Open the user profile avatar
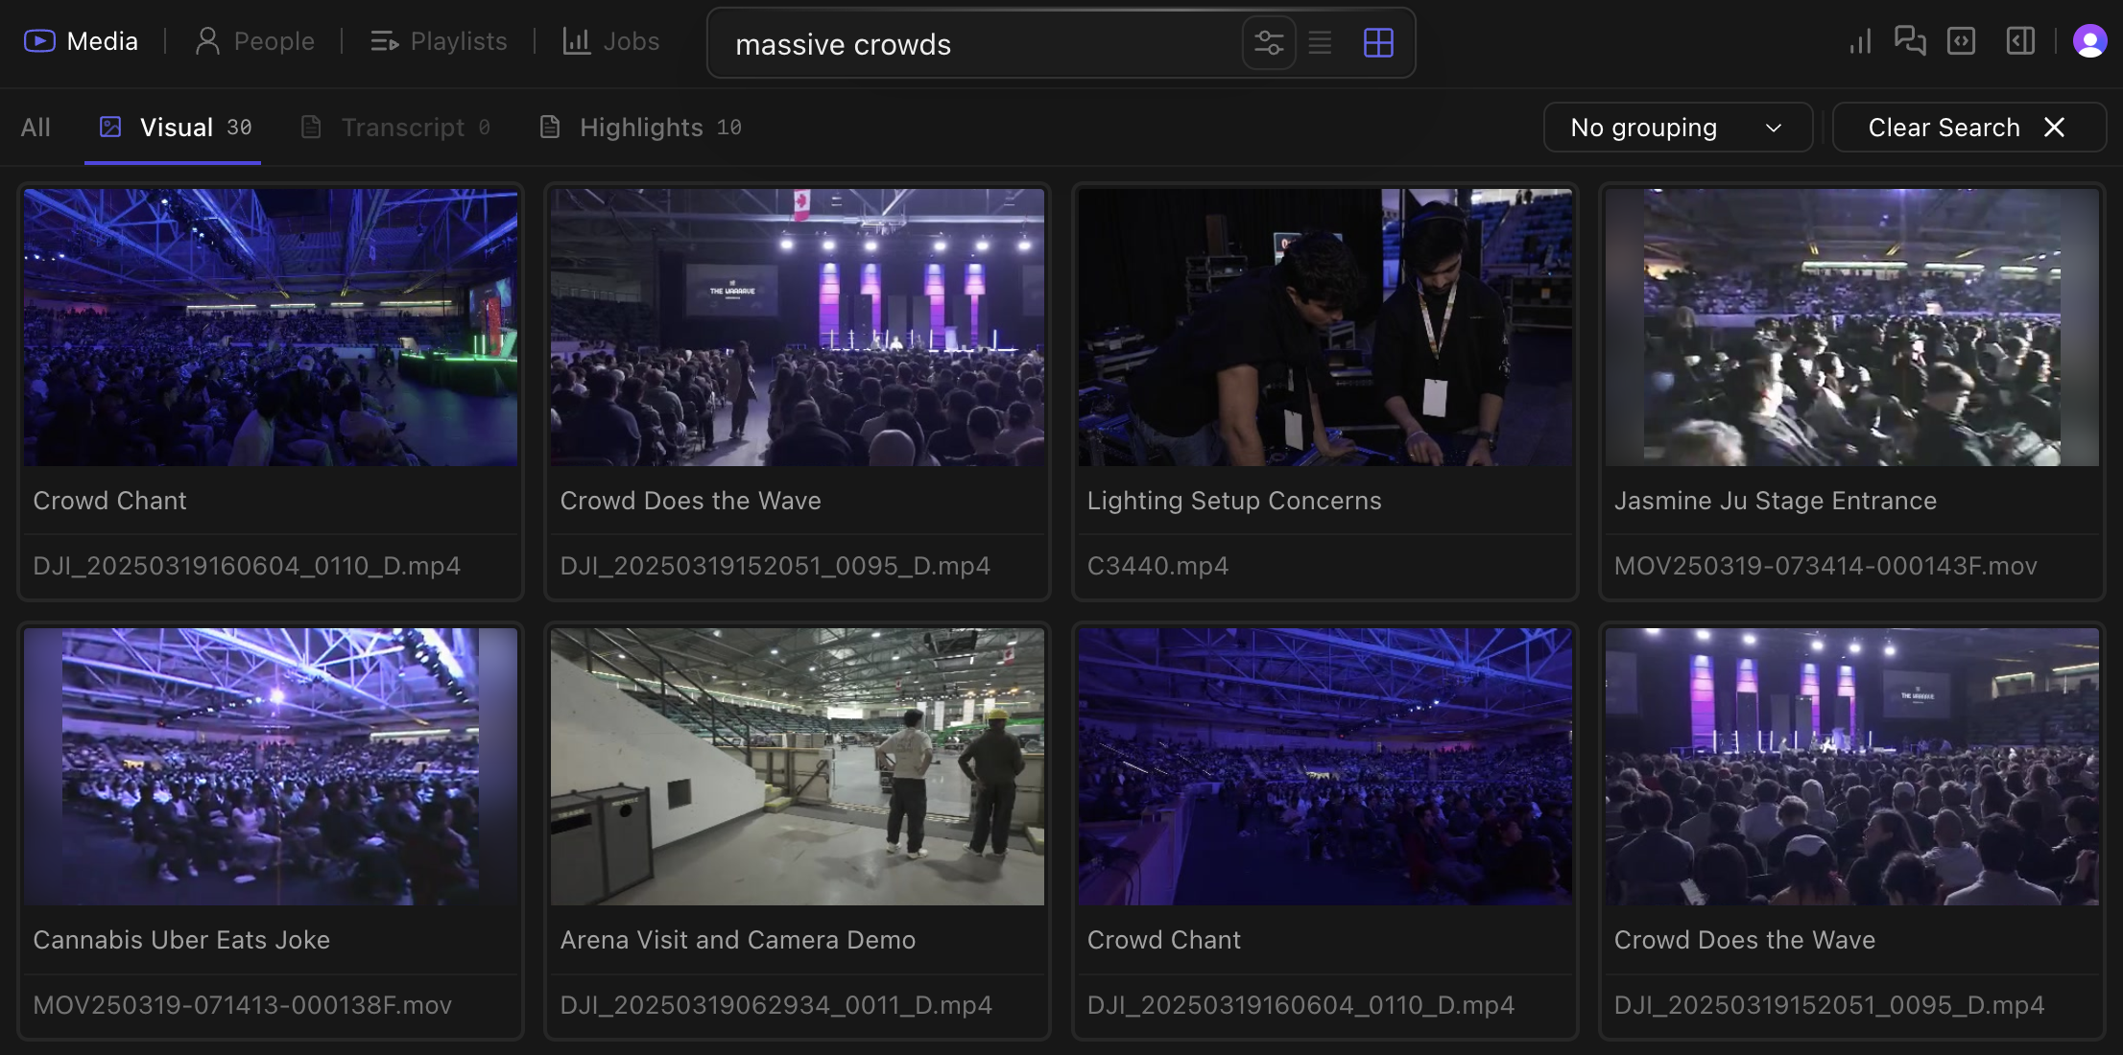The height and width of the screenshot is (1055, 2123). tap(2089, 41)
